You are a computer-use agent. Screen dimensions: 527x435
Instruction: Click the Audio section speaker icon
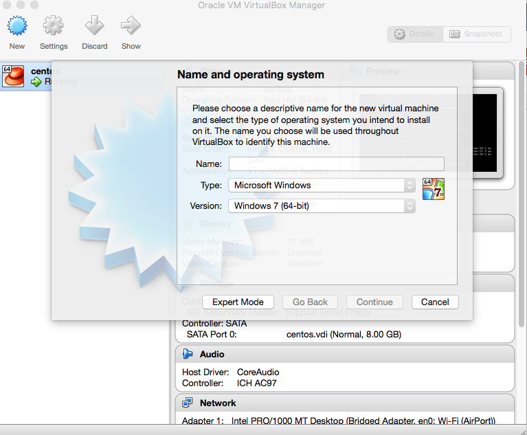pyautogui.click(x=188, y=354)
